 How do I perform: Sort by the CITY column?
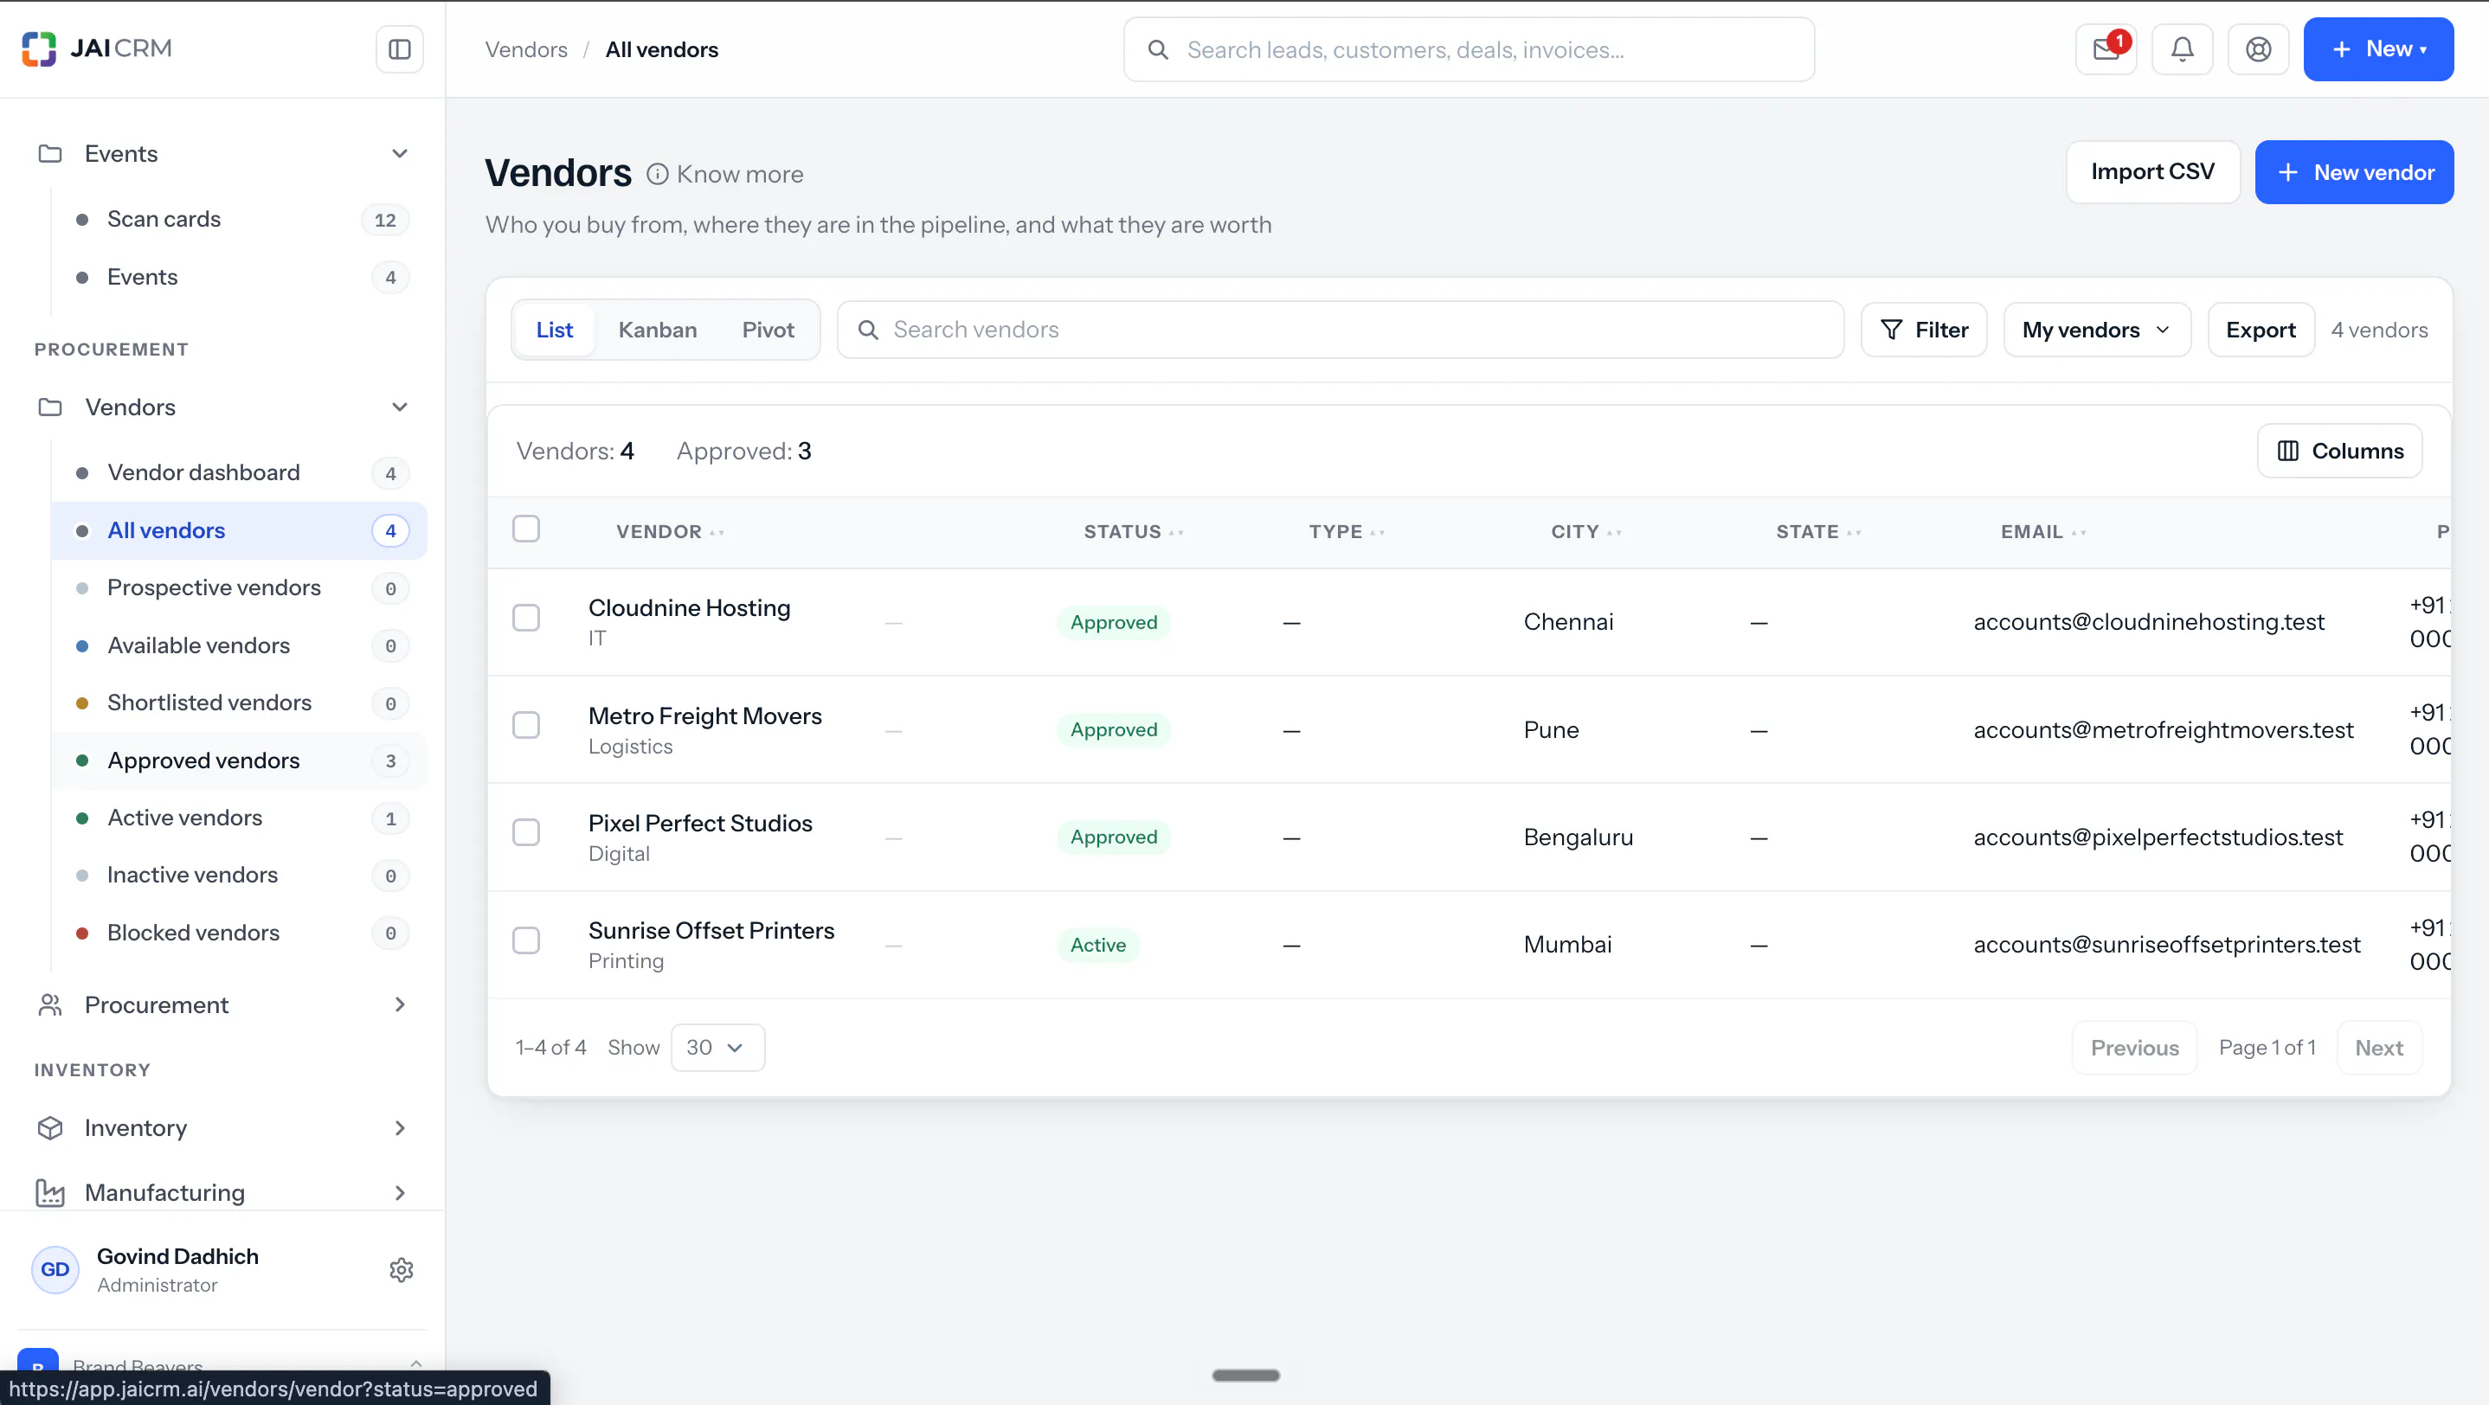coord(1586,532)
